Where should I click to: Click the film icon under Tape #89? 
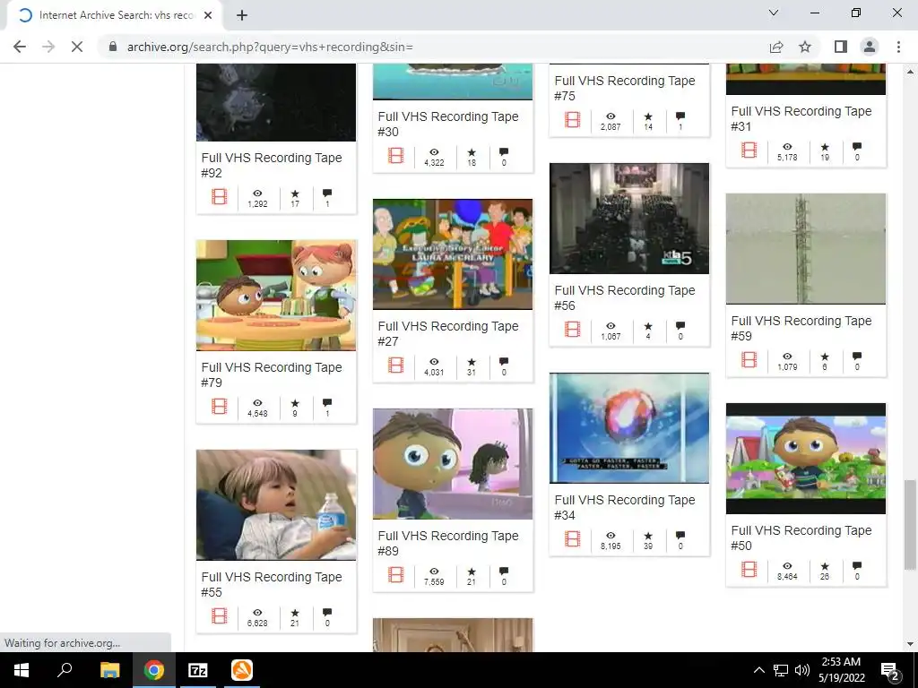[395, 574]
